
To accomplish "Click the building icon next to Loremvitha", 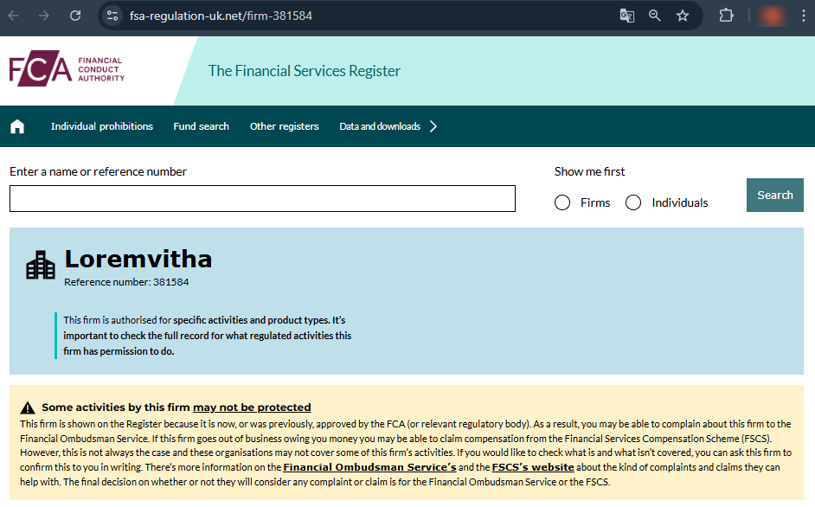I will 40,264.
